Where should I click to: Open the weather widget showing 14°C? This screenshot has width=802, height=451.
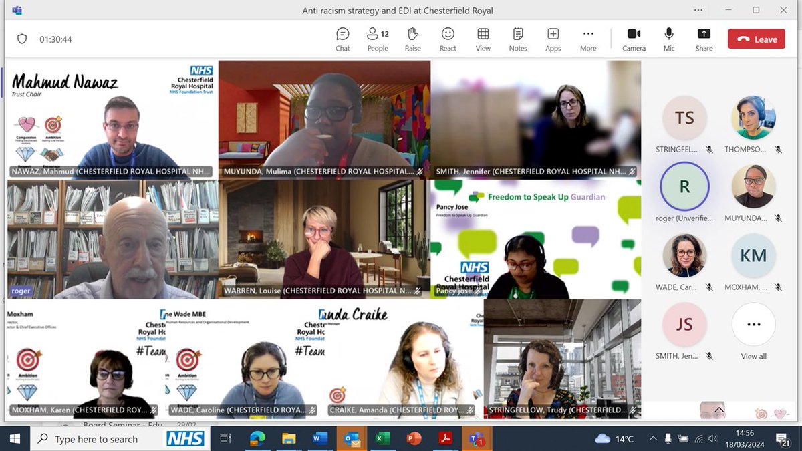pyautogui.click(x=614, y=439)
